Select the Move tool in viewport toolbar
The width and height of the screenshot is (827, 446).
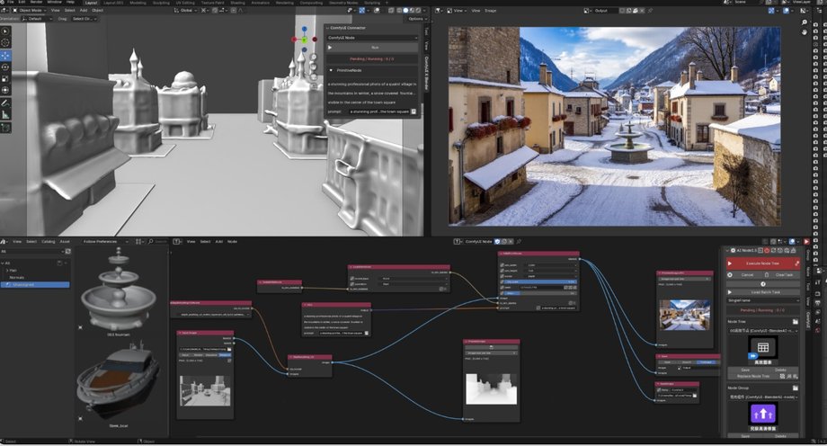tap(5, 55)
